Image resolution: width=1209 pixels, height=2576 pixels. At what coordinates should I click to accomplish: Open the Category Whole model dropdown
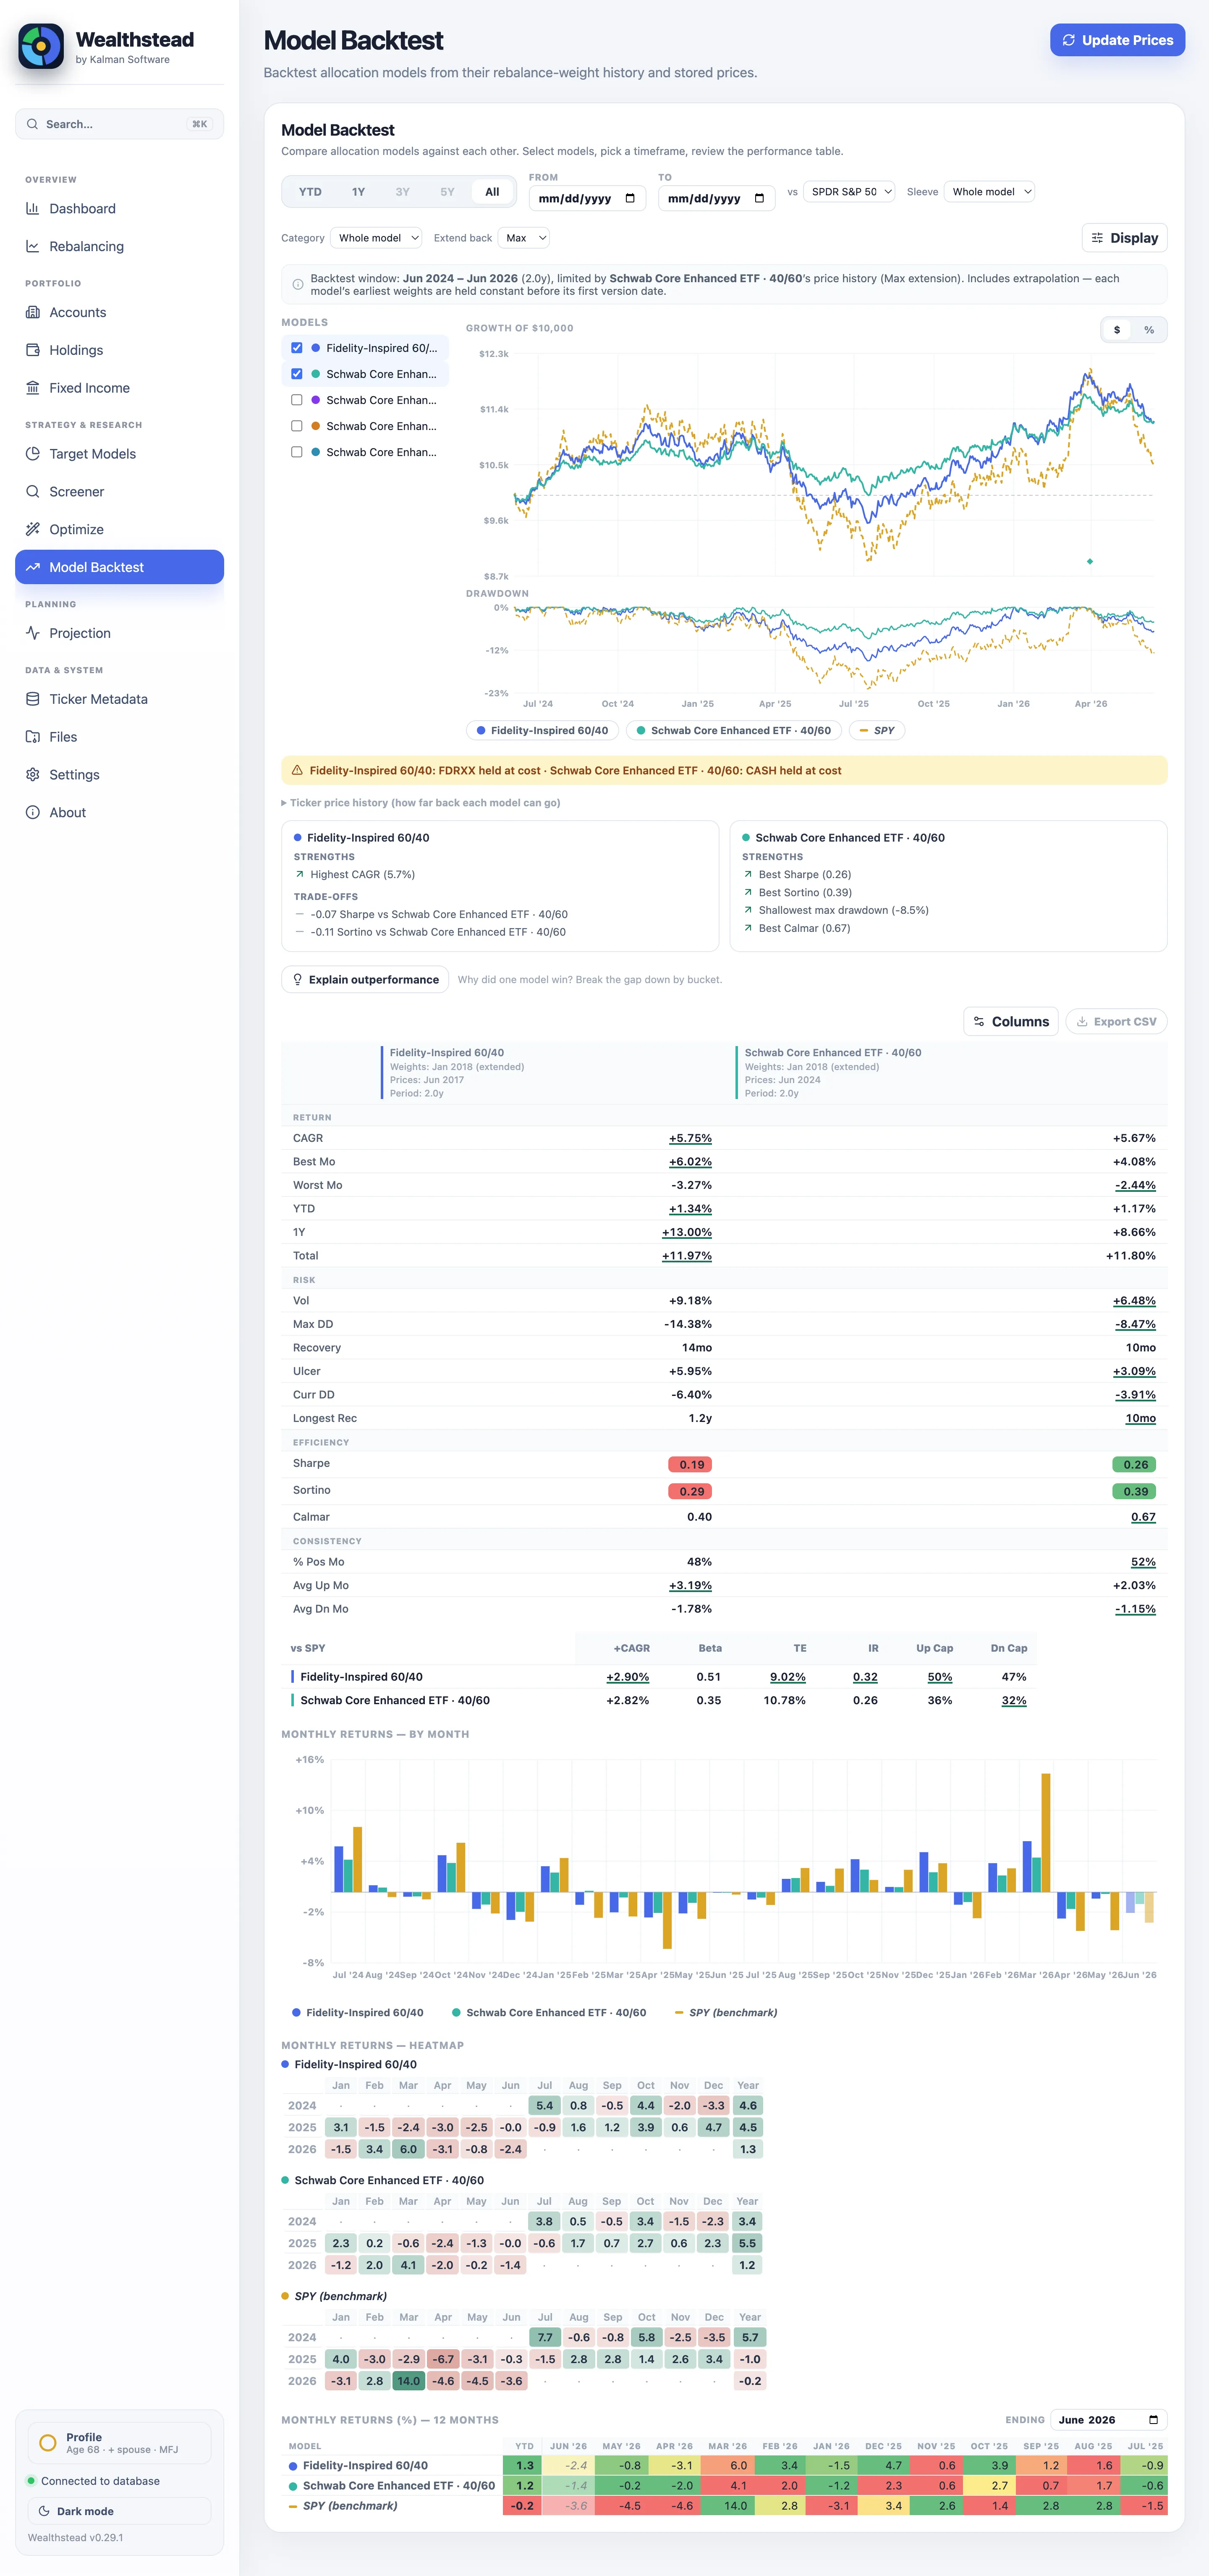pyautogui.click(x=376, y=238)
